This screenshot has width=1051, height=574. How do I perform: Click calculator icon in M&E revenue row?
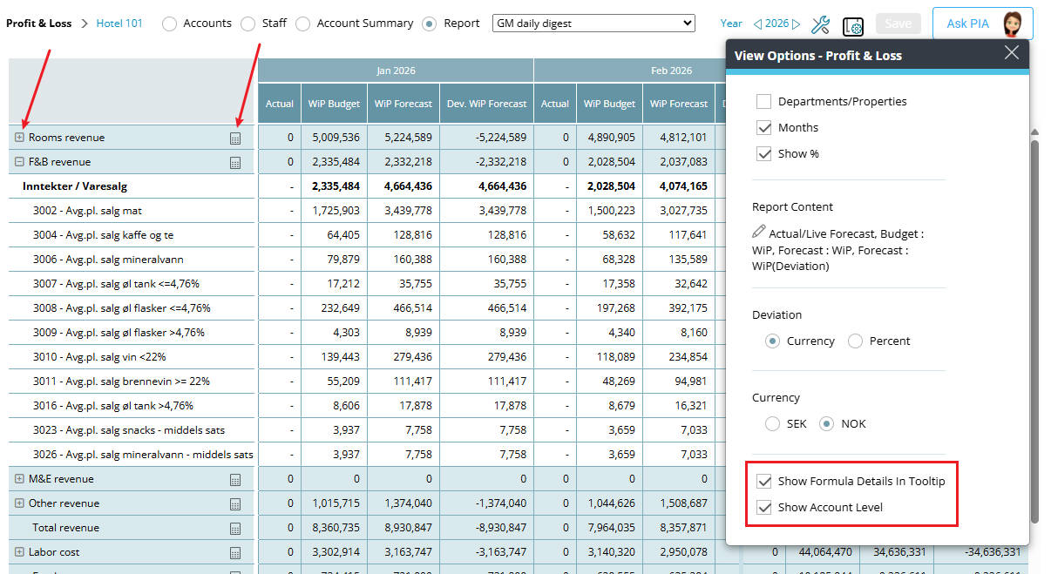coord(234,480)
